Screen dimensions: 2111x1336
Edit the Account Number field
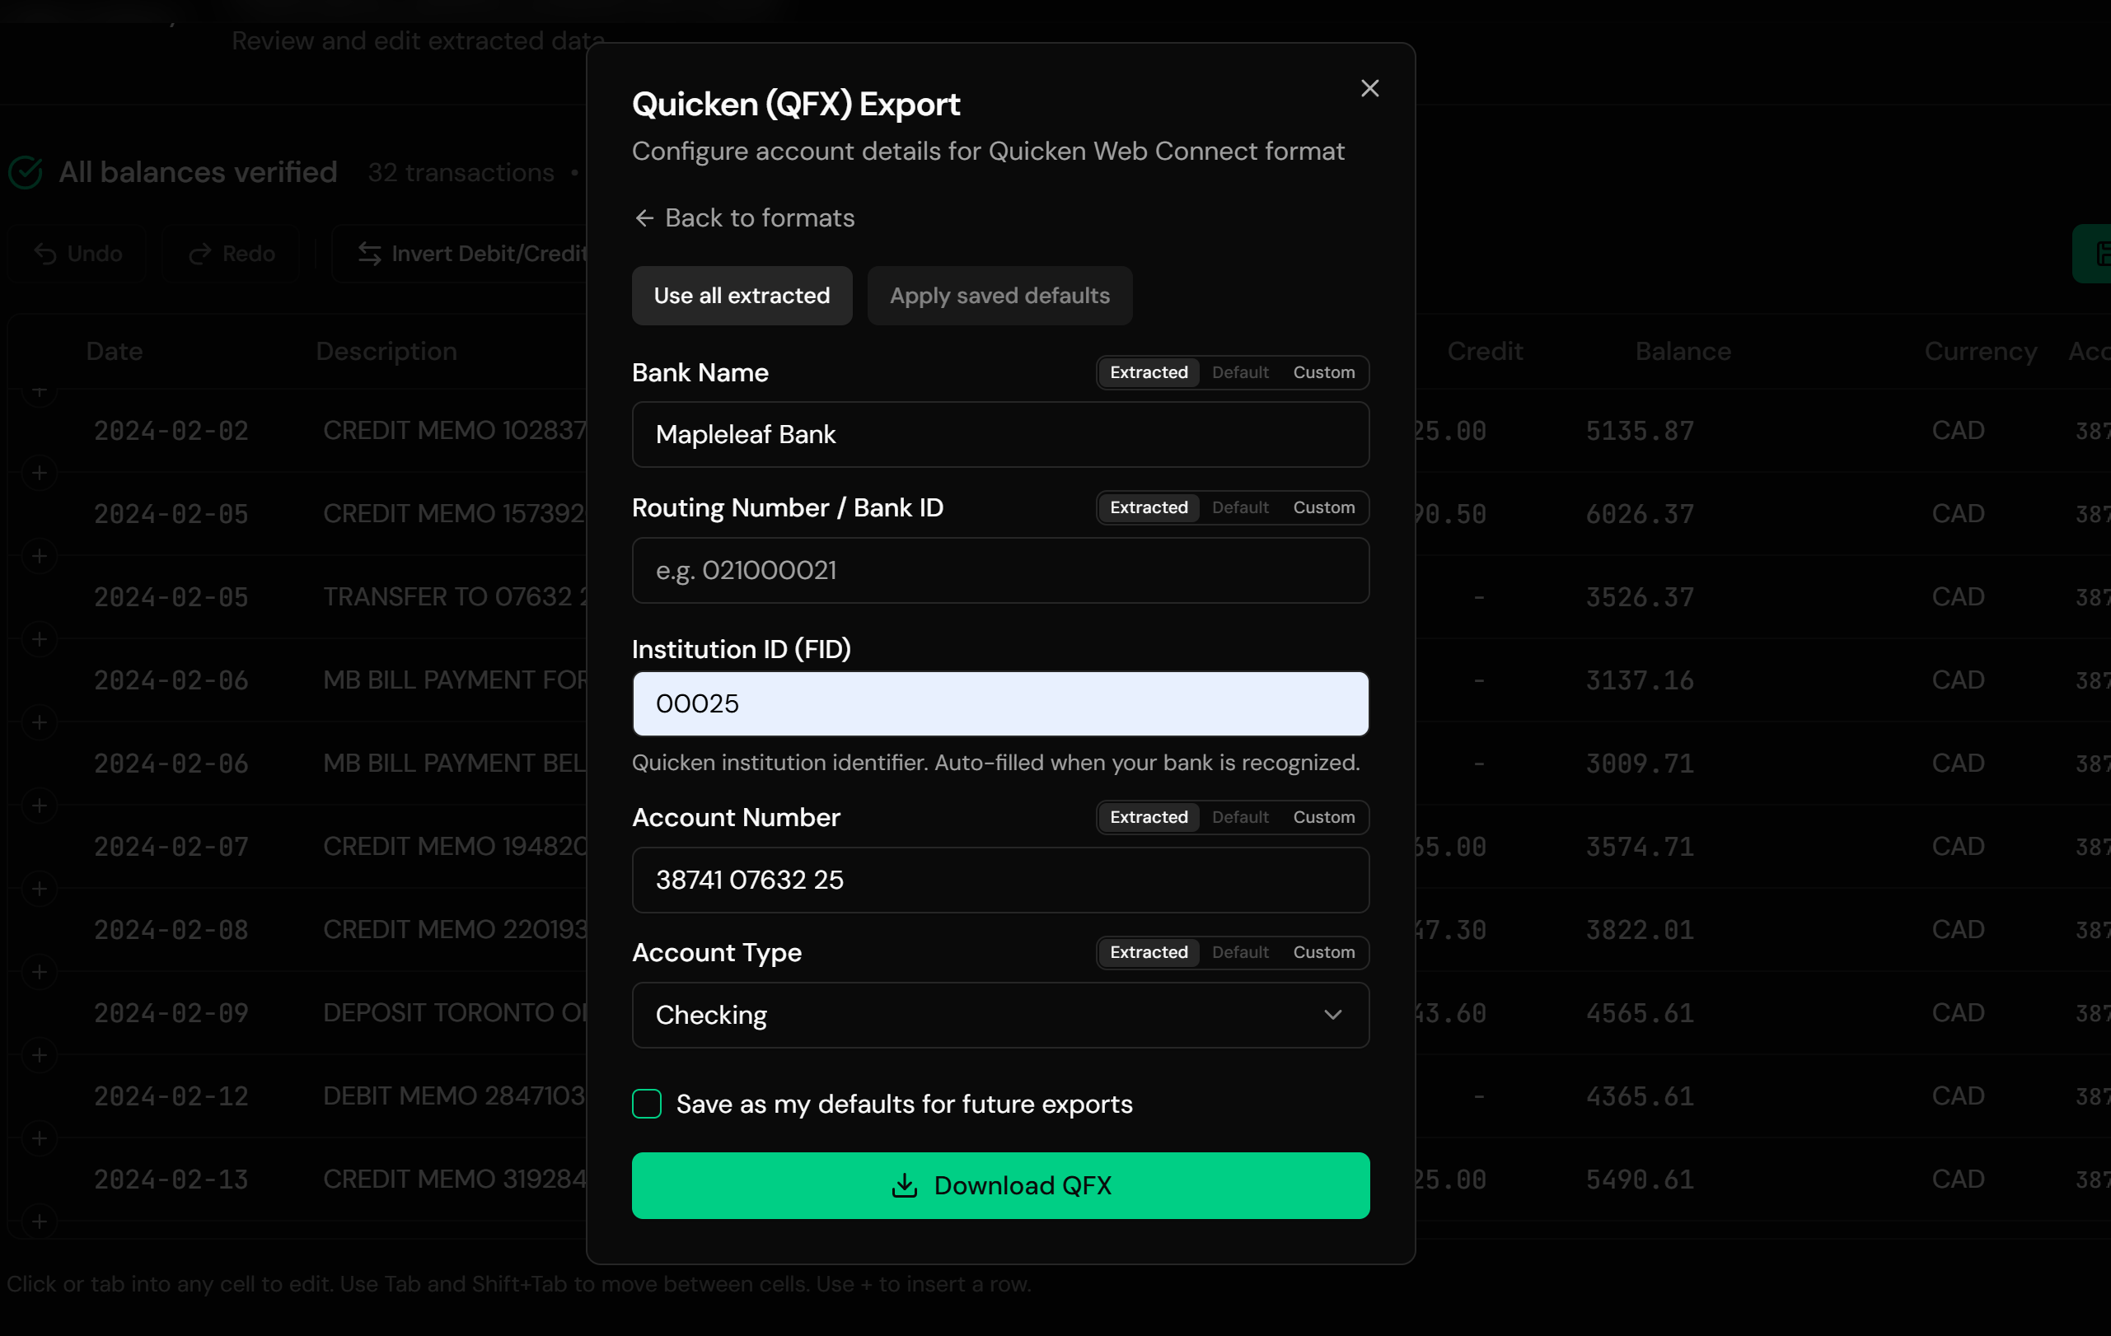click(x=1000, y=880)
